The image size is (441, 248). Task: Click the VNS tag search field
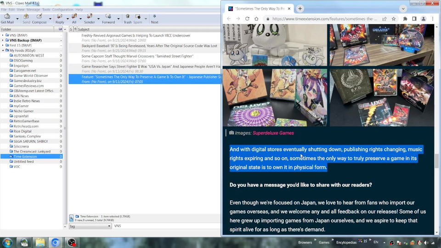(166, 226)
